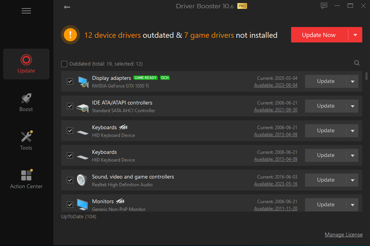Uncheck the first Keyboards row checkbox
The width and height of the screenshot is (370, 246).
click(x=70, y=131)
